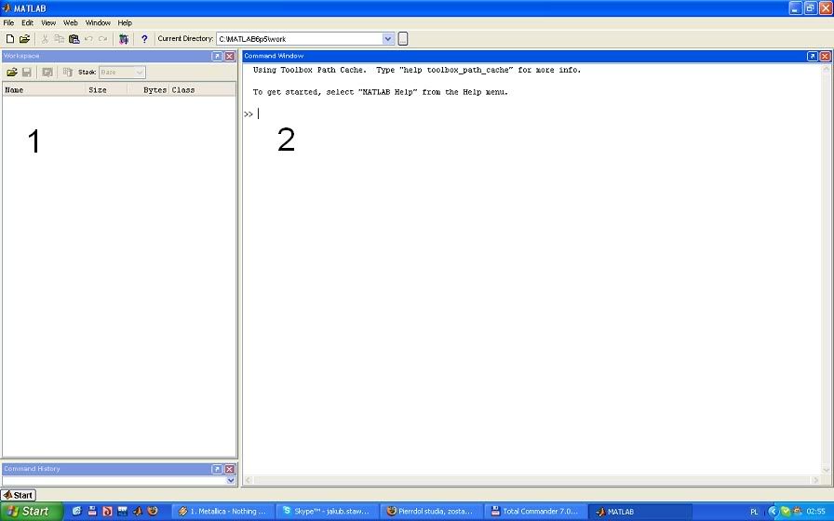The image size is (834, 521).
Task: Switch to Skype taskbar button
Action: tap(327, 512)
